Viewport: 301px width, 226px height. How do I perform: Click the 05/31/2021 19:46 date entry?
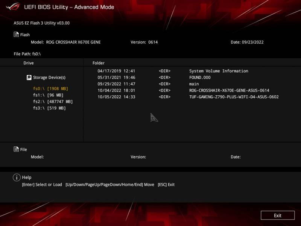(116, 78)
